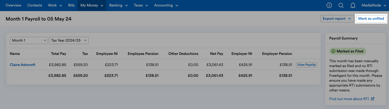Screen dimensions: 389x109
Task: Click the Employer Pension column header
Action: click(x=277, y=54)
